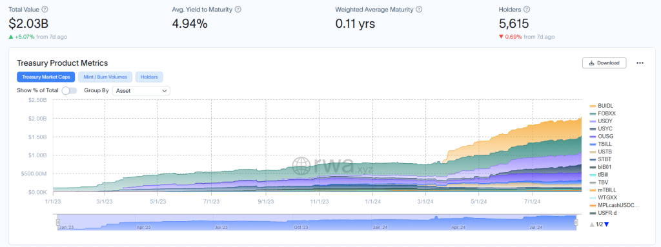Screen dimensions: 661x247
Task: Switch to the Holders chart tab
Action: click(x=149, y=77)
